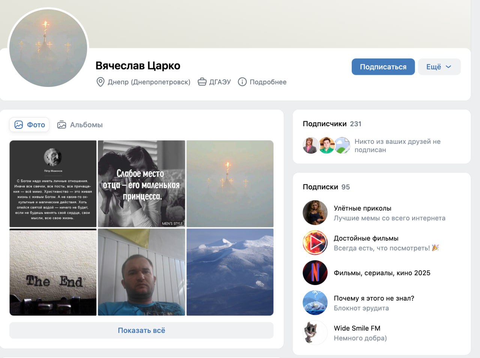The image size is (480, 358).
Task: Open the snowy mountains photo thumbnail
Action: tap(230, 272)
